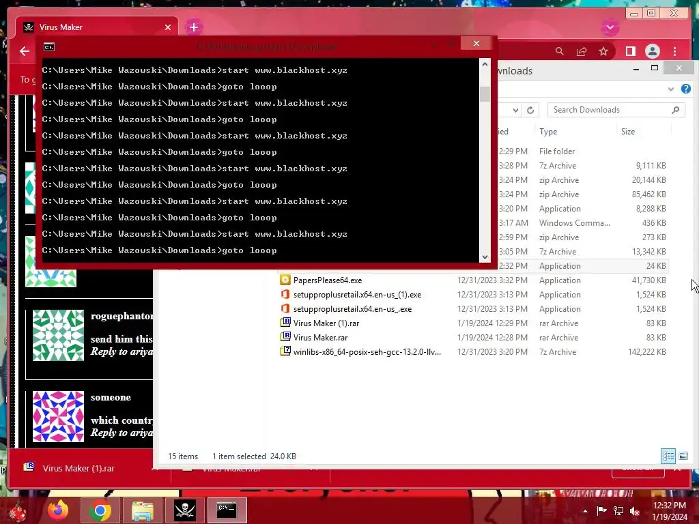
Task: Click the 142,222 KB size cell
Action: click(647, 352)
